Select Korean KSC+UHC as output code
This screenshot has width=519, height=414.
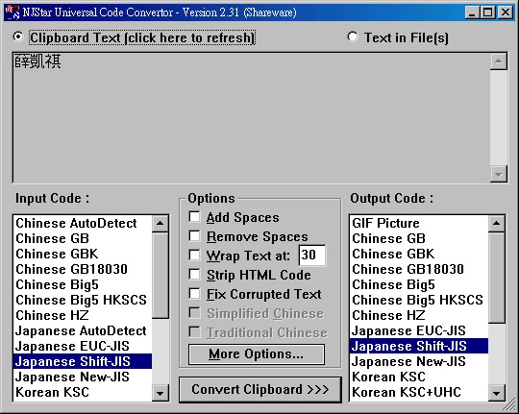point(419,393)
